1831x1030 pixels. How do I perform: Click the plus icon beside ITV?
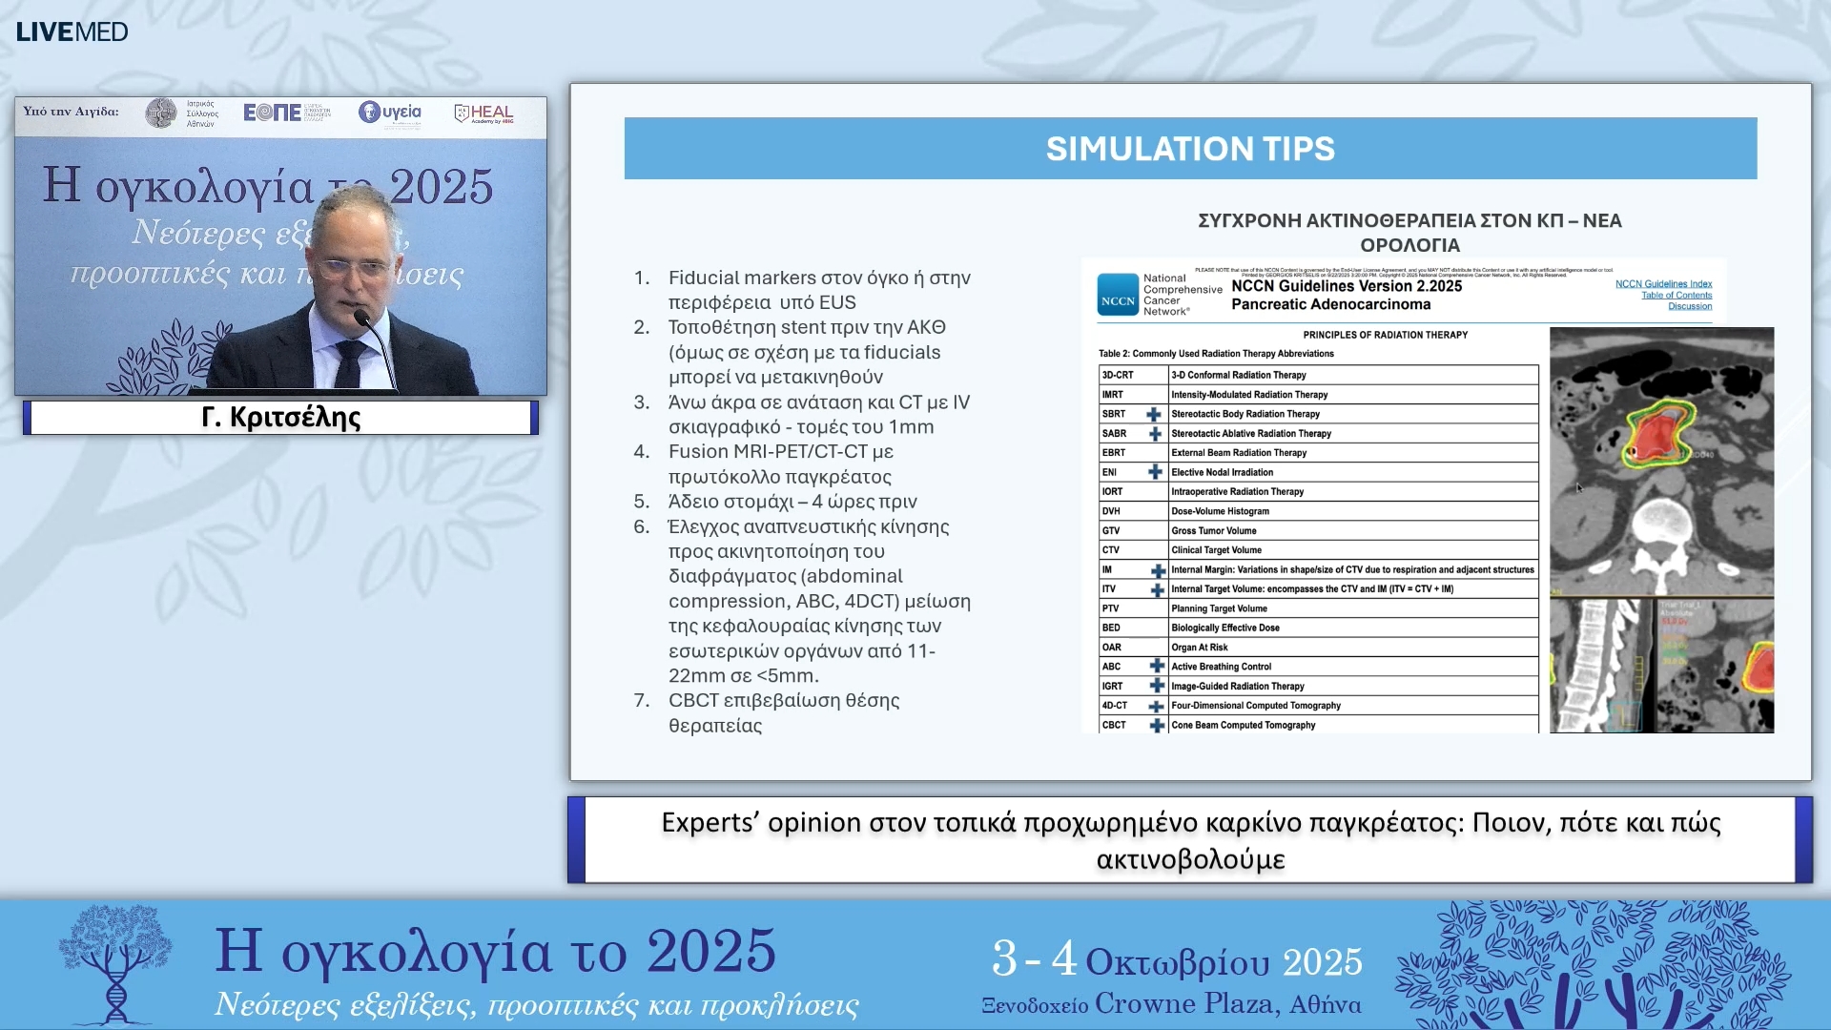(1157, 588)
